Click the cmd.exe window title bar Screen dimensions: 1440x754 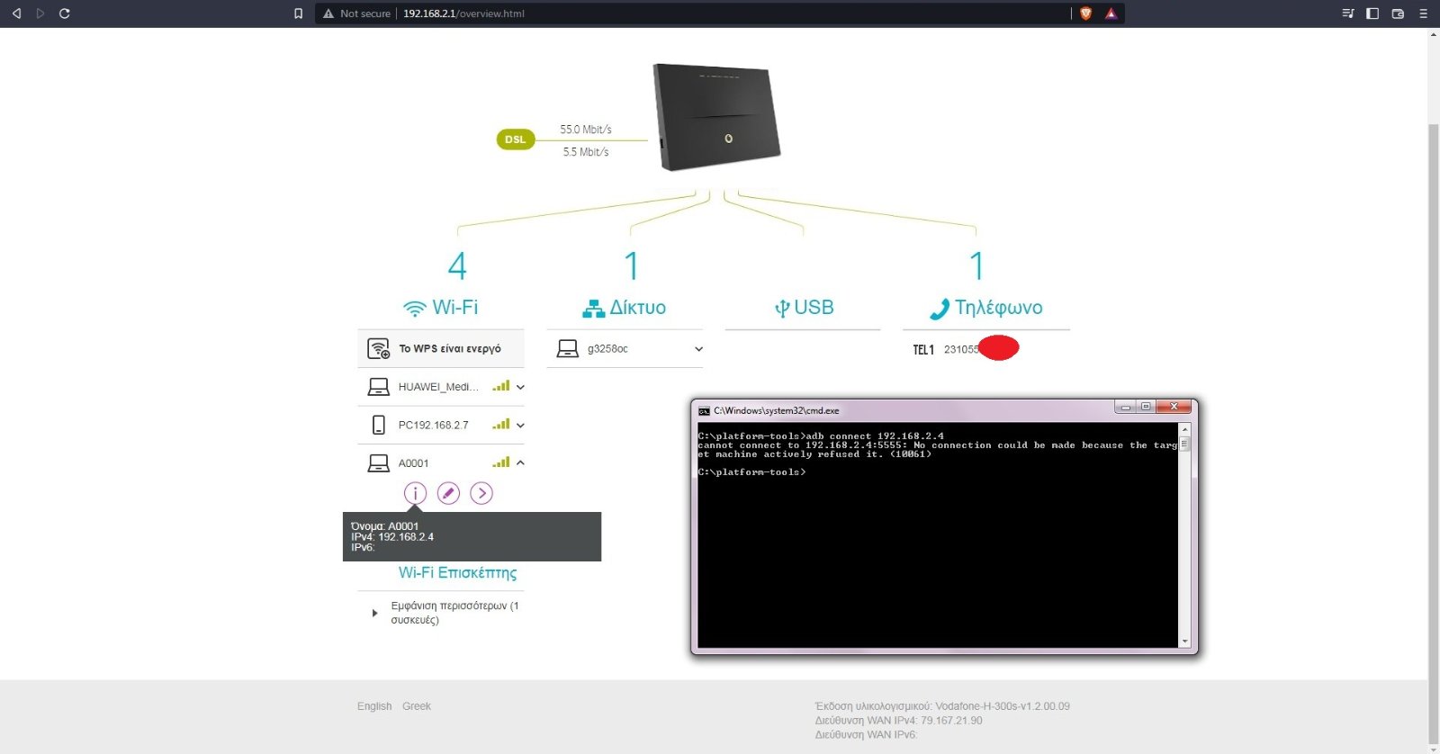point(904,410)
